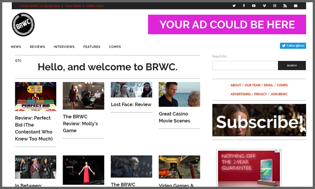This screenshot has width=315, height=189.
Task: Open the Privacy sidebar link
Action: tap(261, 94)
